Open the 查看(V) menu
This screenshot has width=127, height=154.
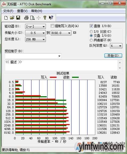(22, 11)
